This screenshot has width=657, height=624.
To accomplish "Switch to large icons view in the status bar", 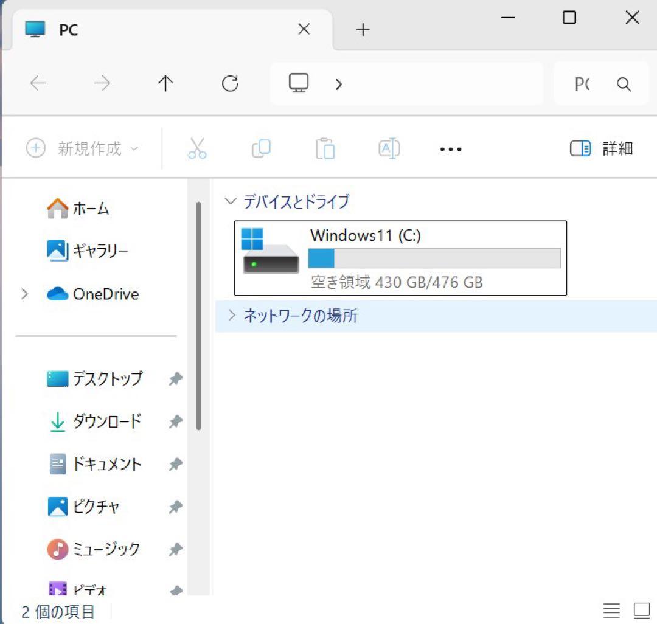I will 641,610.
